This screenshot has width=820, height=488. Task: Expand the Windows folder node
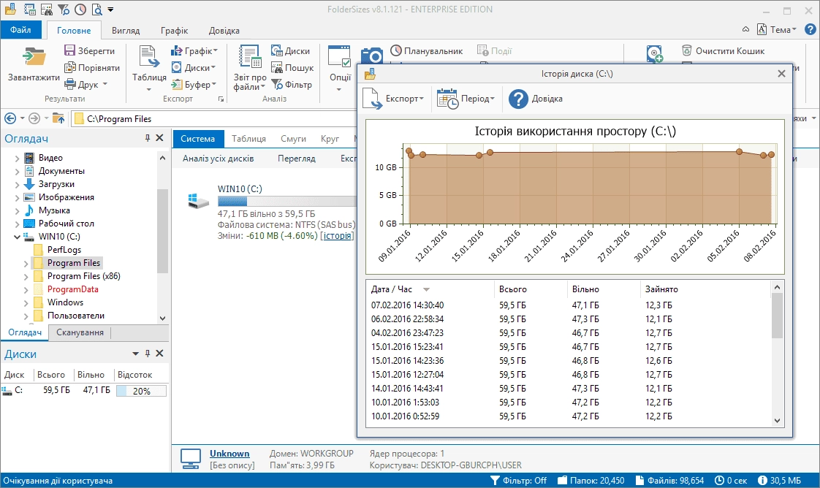(26, 302)
